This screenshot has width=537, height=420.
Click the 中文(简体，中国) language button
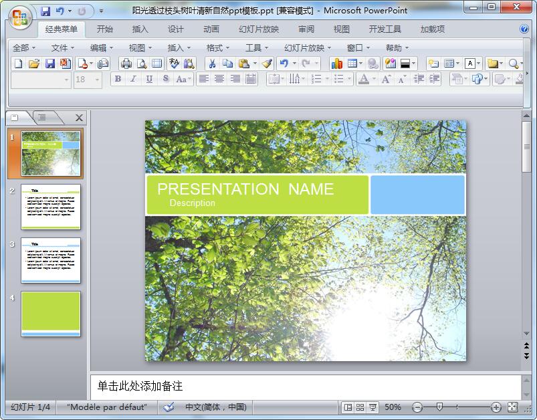pos(216,407)
